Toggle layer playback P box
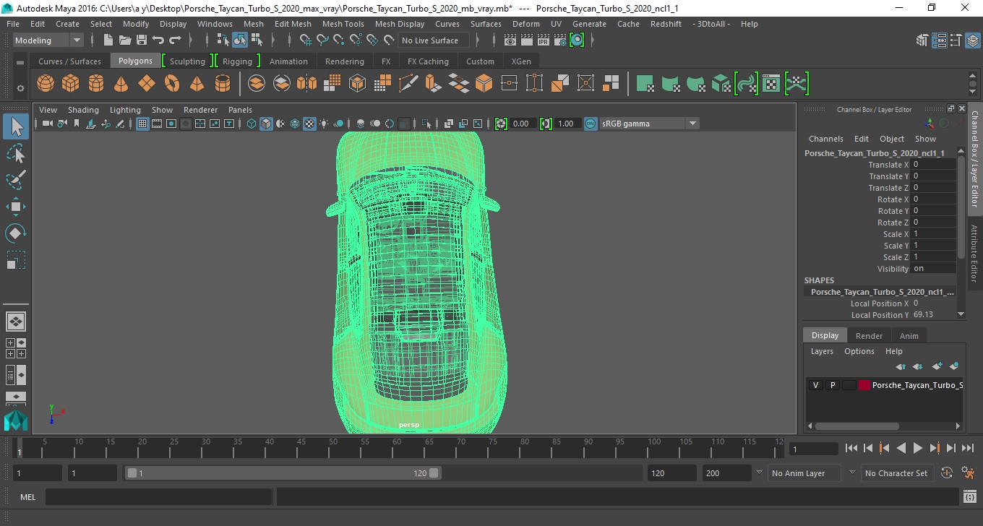Screen dimensions: 983x526 (x=833, y=385)
